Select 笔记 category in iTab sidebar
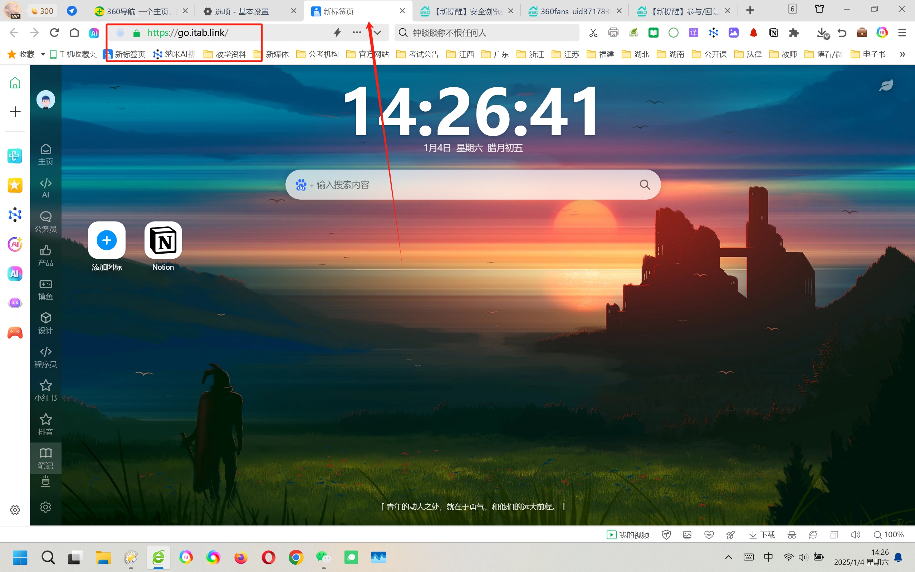This screenshot has width=915, height=572. click(45, 458)
